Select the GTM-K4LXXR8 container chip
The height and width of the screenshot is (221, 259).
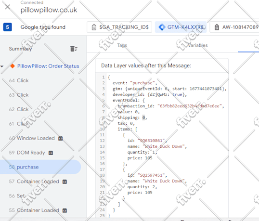[181, 27]
